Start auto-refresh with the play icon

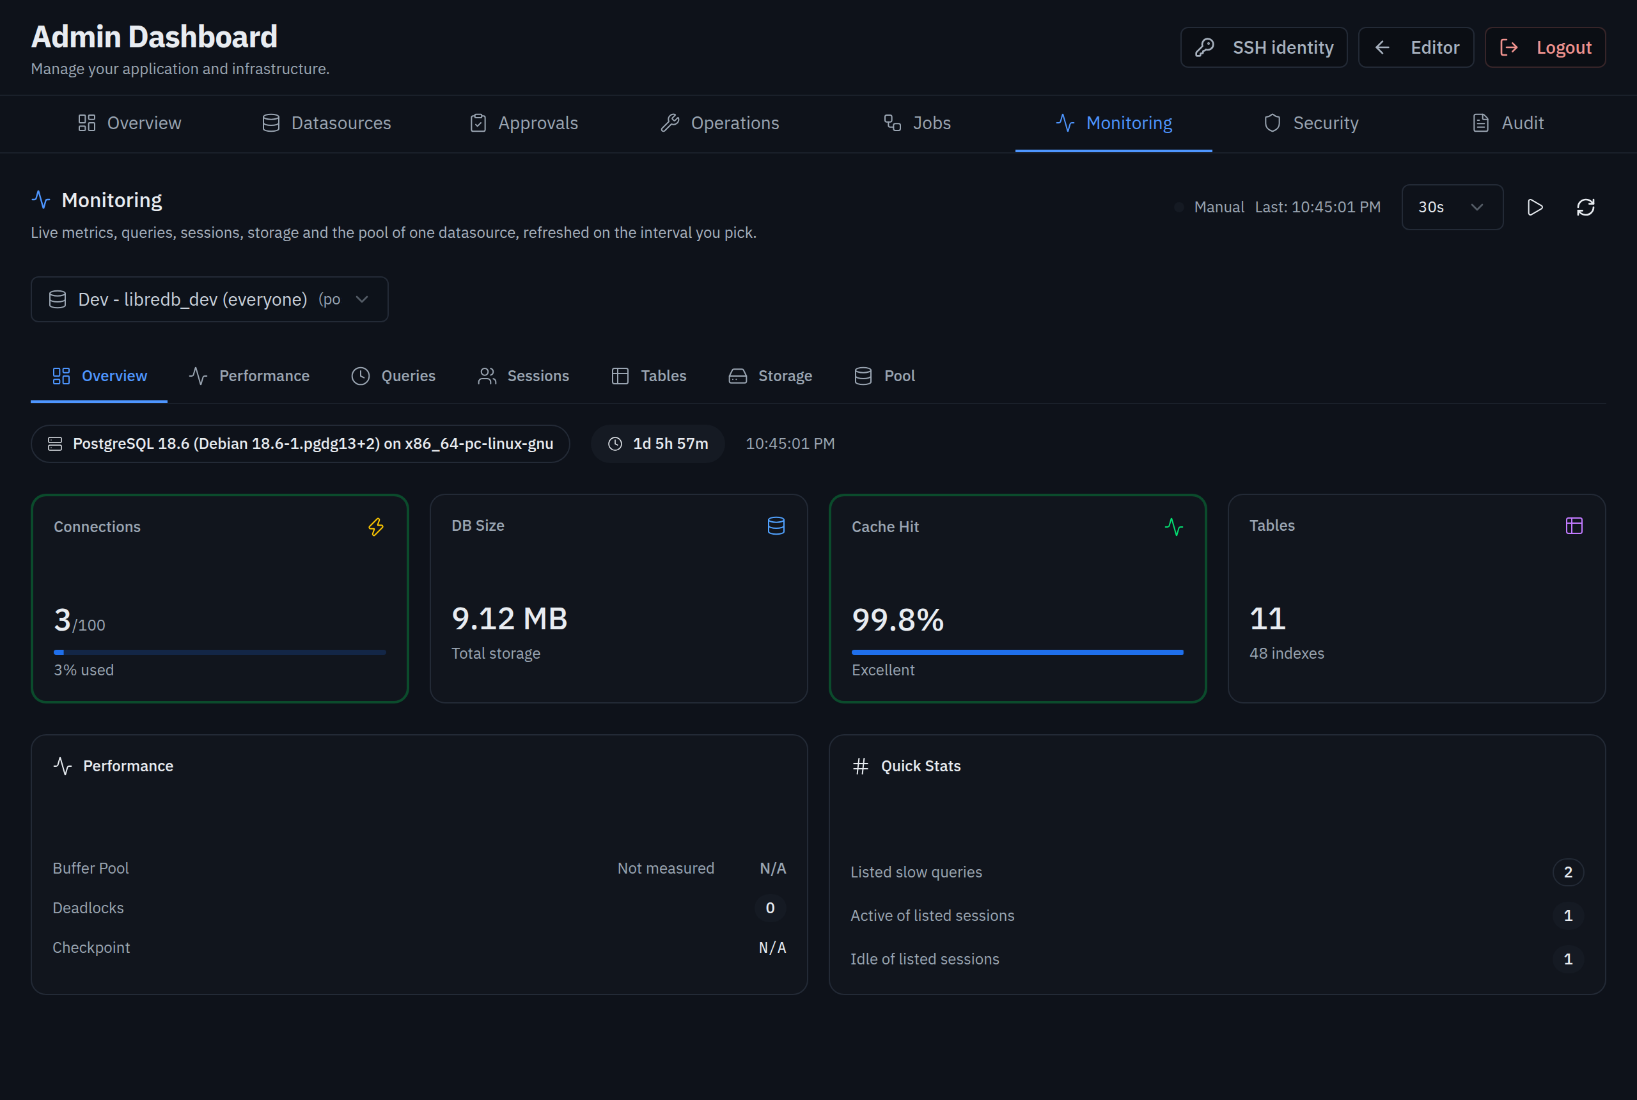click(x=1535, y=207)
